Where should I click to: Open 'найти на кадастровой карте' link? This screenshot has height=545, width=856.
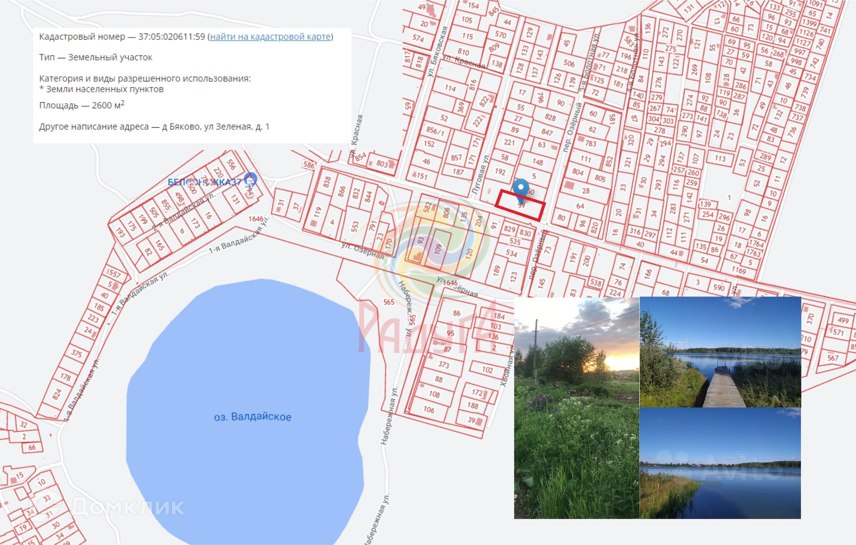click(270, 37)
